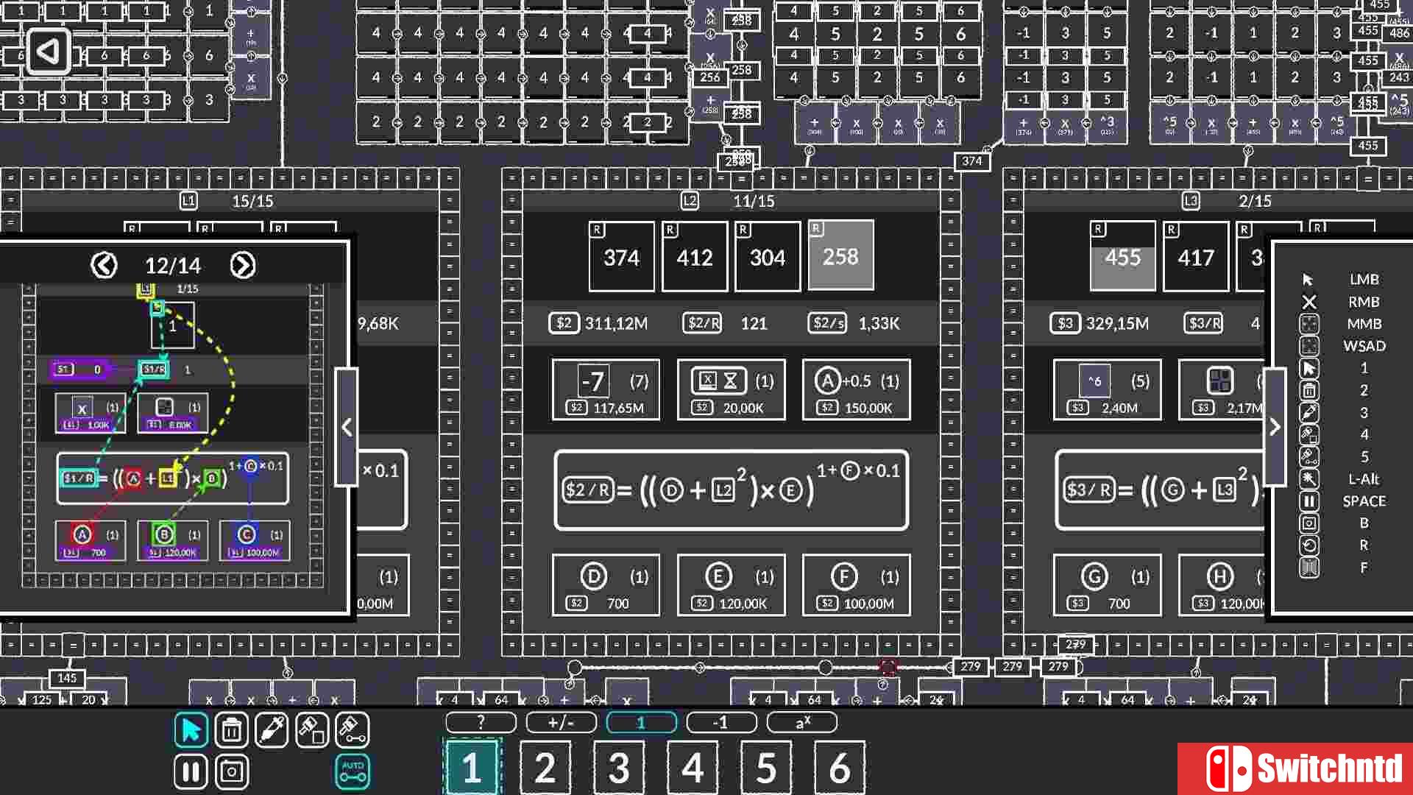This screenshot has width=1413, height=795.
Task: Switch to the -1 tab
Action: click(x=721, y=723)
